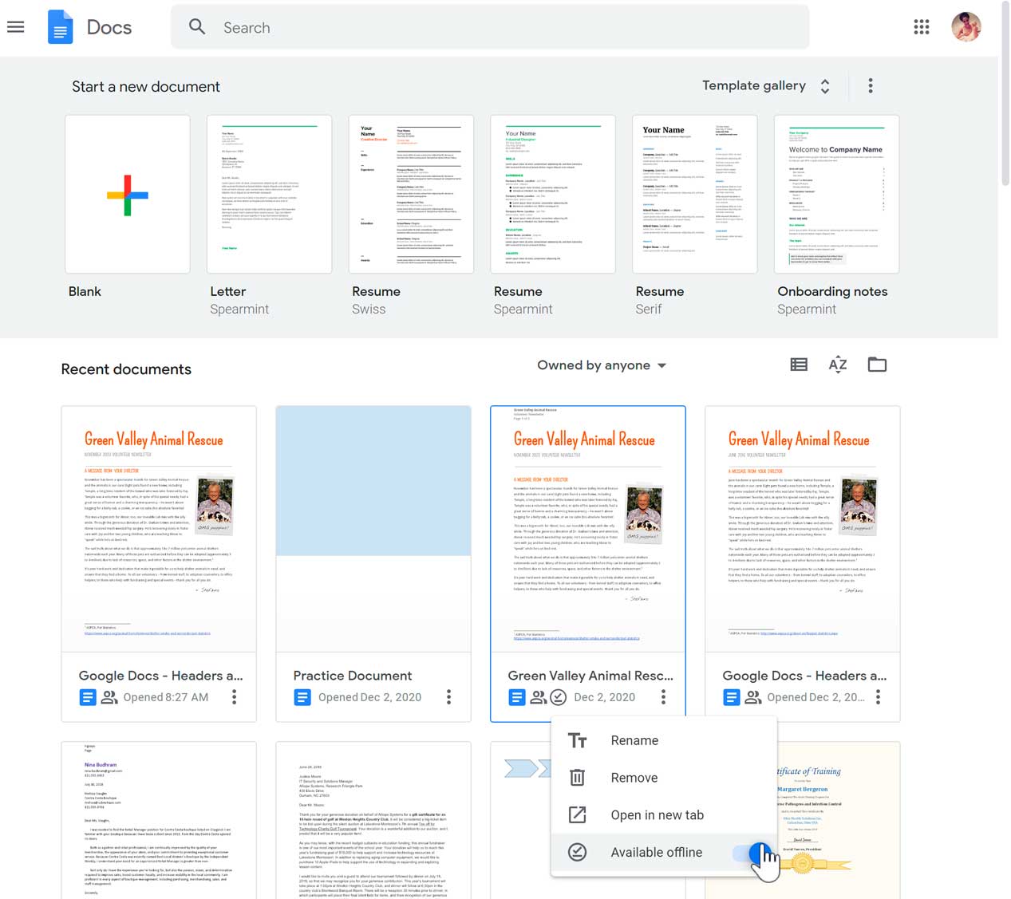Open template gallery options three-dot menu
This screenshot has width=1011, height=899.
871,85
